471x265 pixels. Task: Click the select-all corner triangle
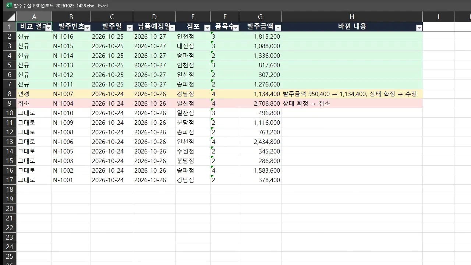click(x=11, y=17)
